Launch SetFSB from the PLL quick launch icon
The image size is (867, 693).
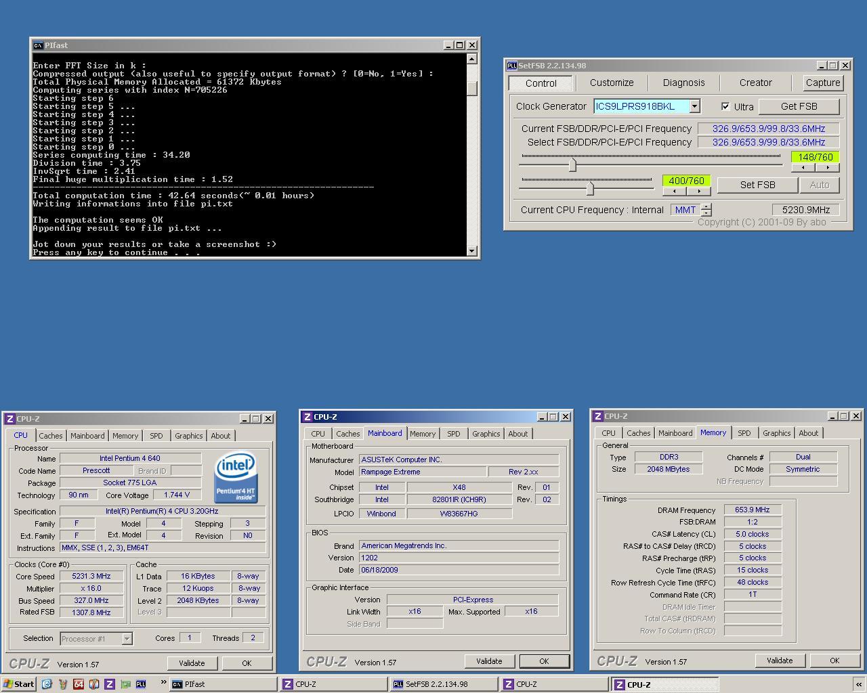click(141, 684)
